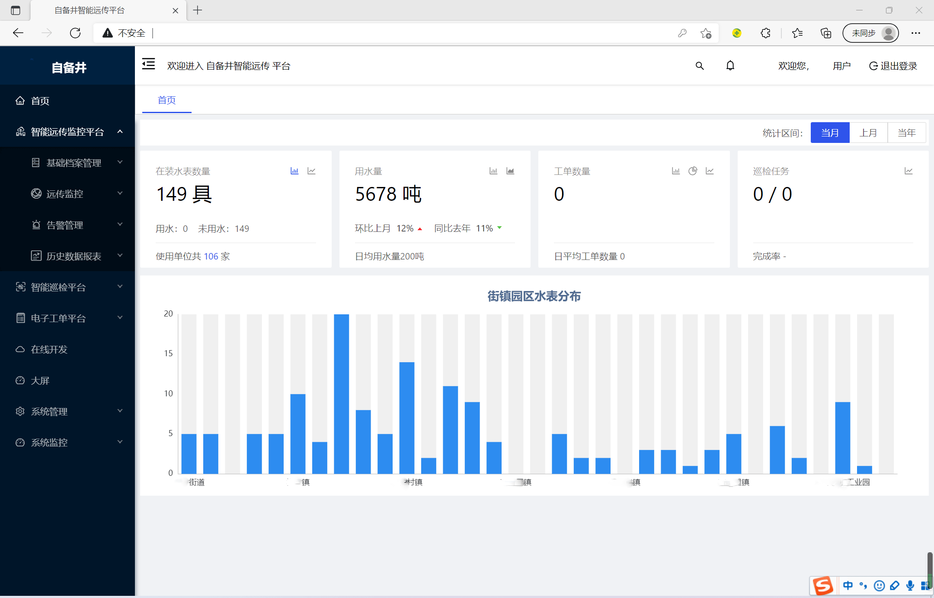Click the tallest blue bar in chart
The image size is (934, 598).
[x=341, y=393]
